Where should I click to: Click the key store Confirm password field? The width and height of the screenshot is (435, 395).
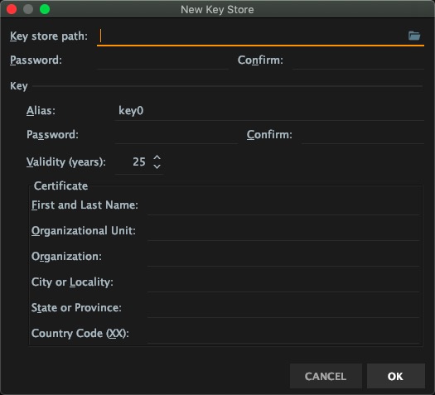pos(359,60)
